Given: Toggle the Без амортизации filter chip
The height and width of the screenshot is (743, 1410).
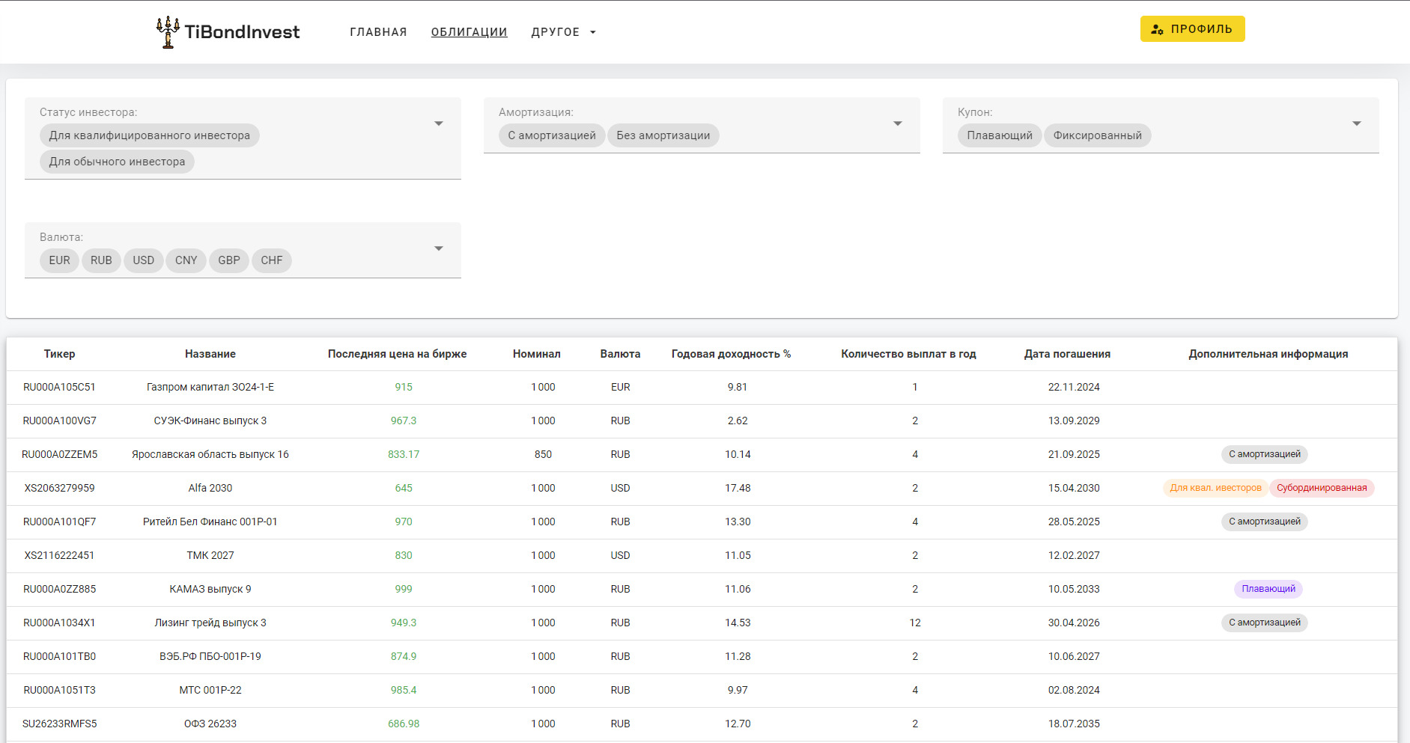Looking at the screenshot, I should pyautogui.click(x=663, y=135).
